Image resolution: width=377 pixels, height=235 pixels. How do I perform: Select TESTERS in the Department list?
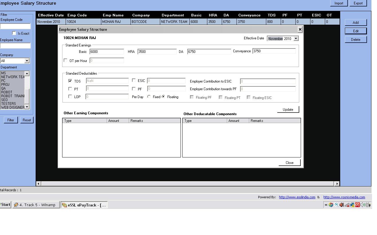9,104
